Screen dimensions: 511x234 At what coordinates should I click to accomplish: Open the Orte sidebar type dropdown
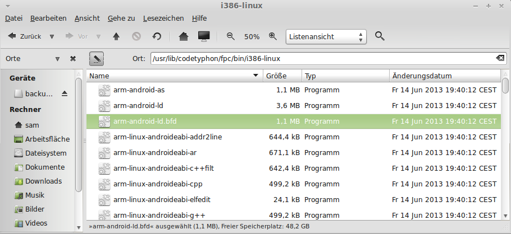57,59
